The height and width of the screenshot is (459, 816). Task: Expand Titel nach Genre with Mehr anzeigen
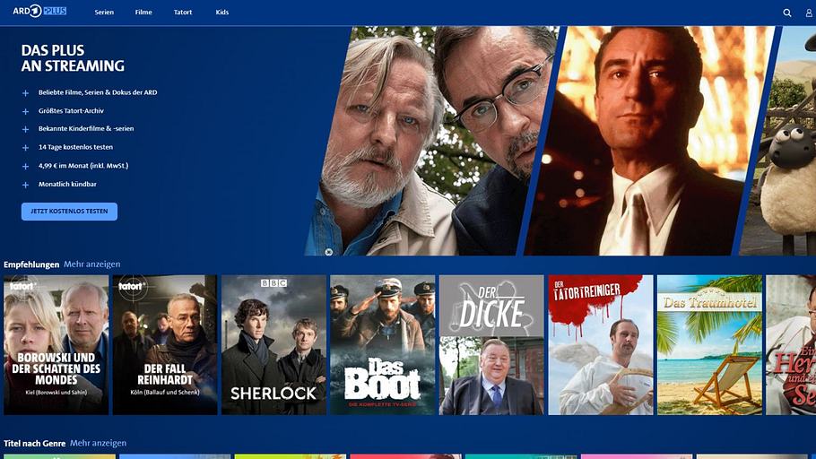pos(98,443)
